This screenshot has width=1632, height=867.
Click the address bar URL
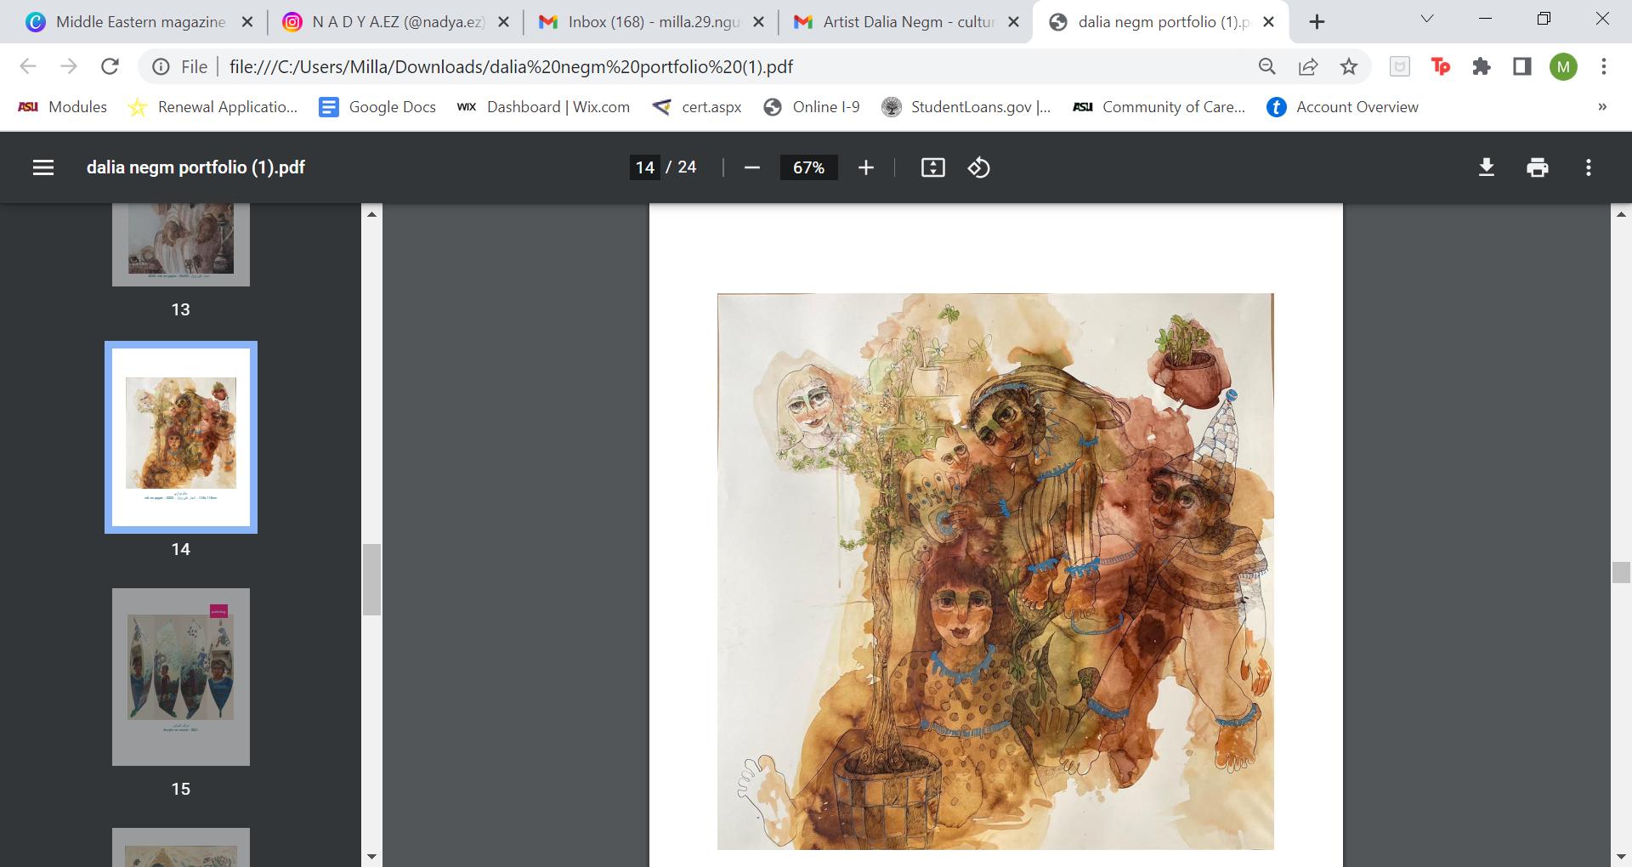[511, 66]
